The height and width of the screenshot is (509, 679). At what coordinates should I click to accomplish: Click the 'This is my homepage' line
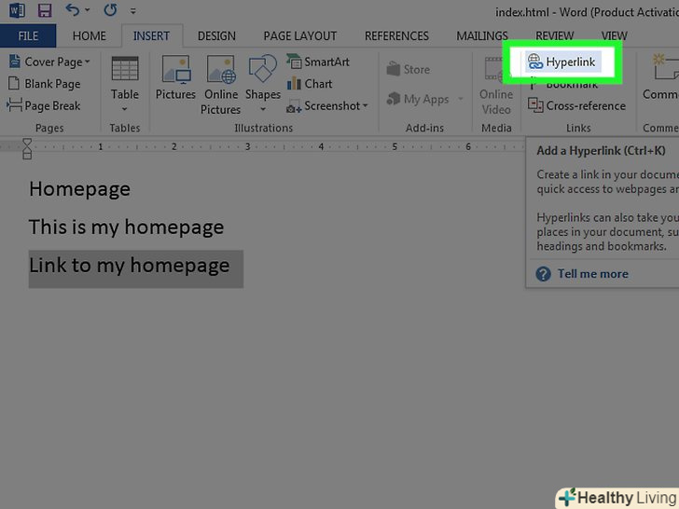(x=127, y=227)
